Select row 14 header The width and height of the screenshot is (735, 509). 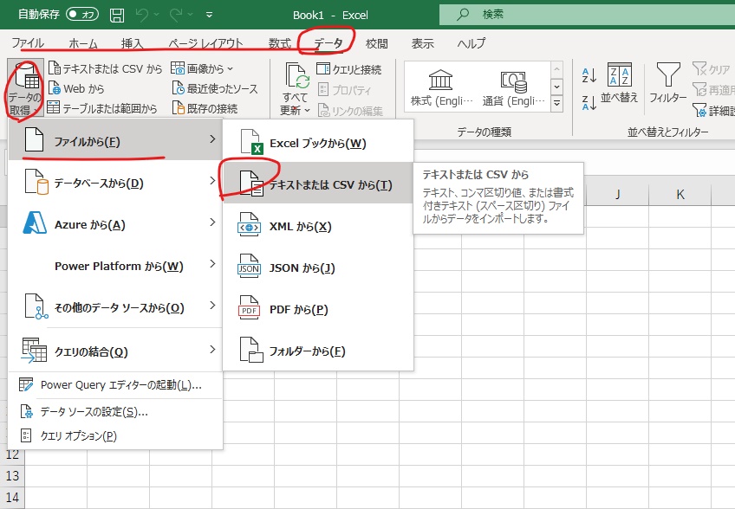[x=12, y=497]
